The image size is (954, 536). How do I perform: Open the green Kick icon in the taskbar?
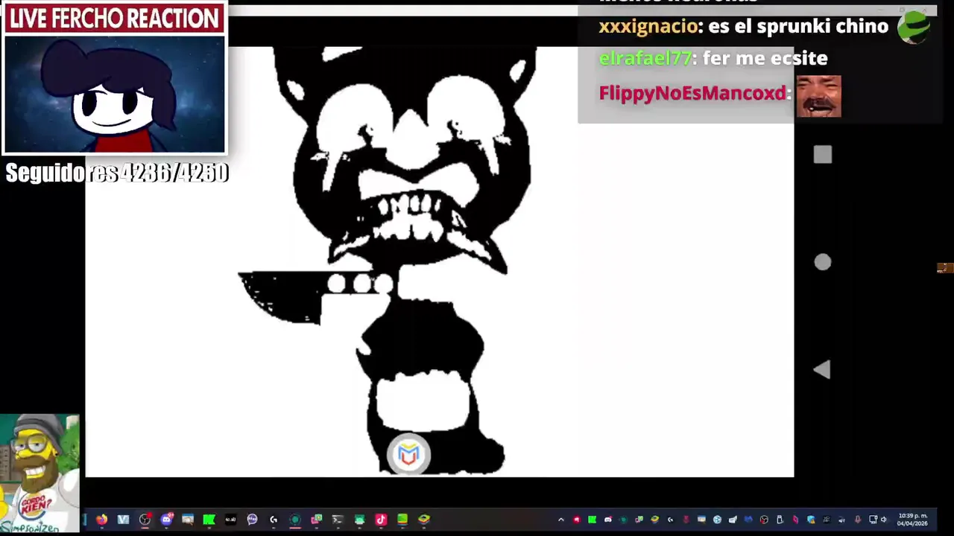point(209,520)
